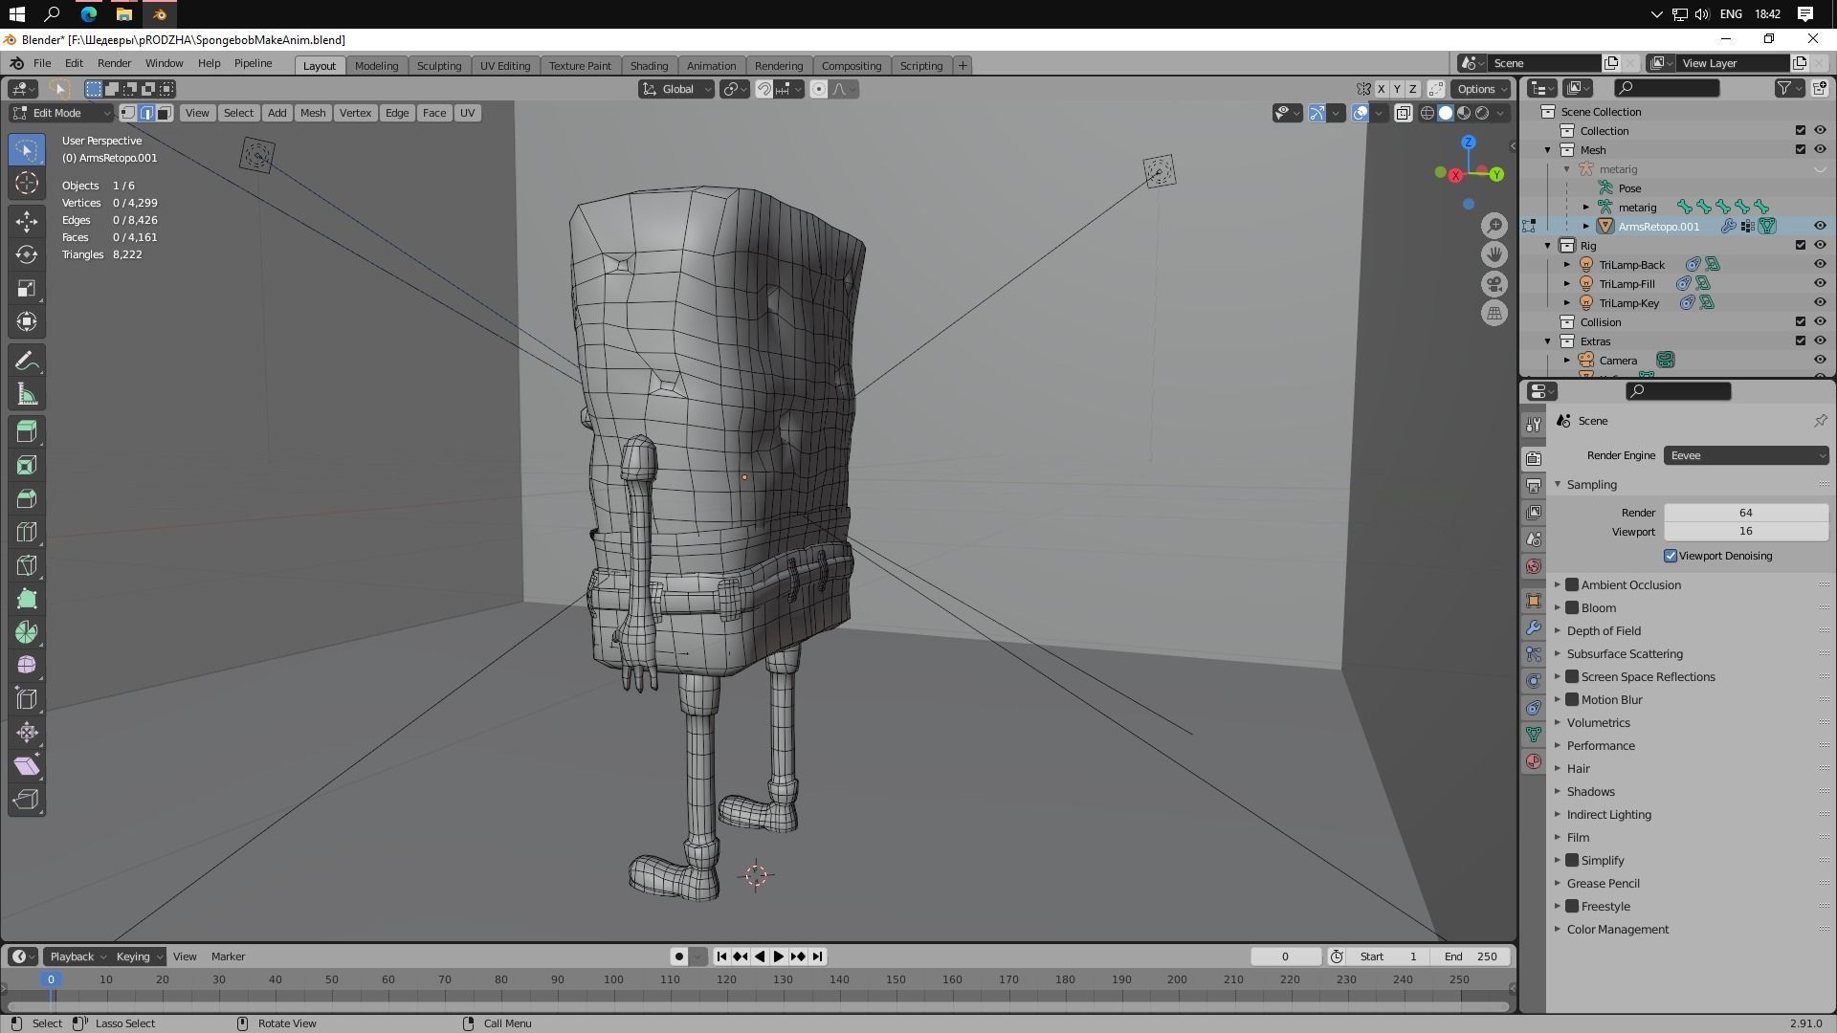
Task: Switch to the UV Editing workspace tab
Action: coord(505,66)
